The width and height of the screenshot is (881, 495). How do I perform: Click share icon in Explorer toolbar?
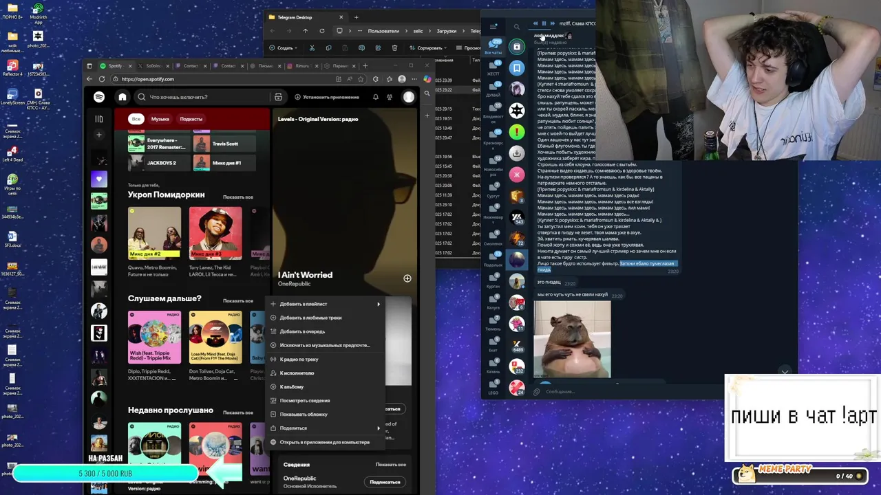click(378, 48)
